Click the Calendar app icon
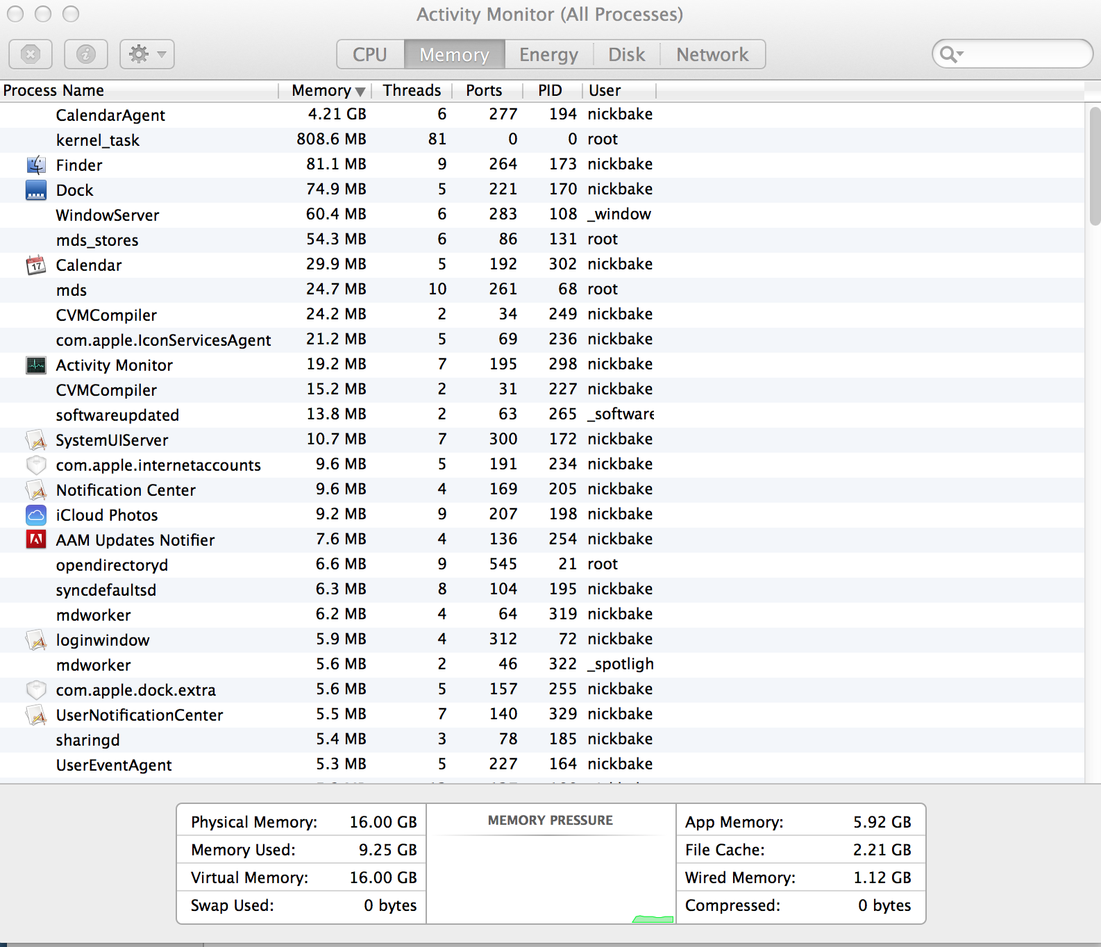The width and height of the screenshot is (1101, 947). [36, 265]
